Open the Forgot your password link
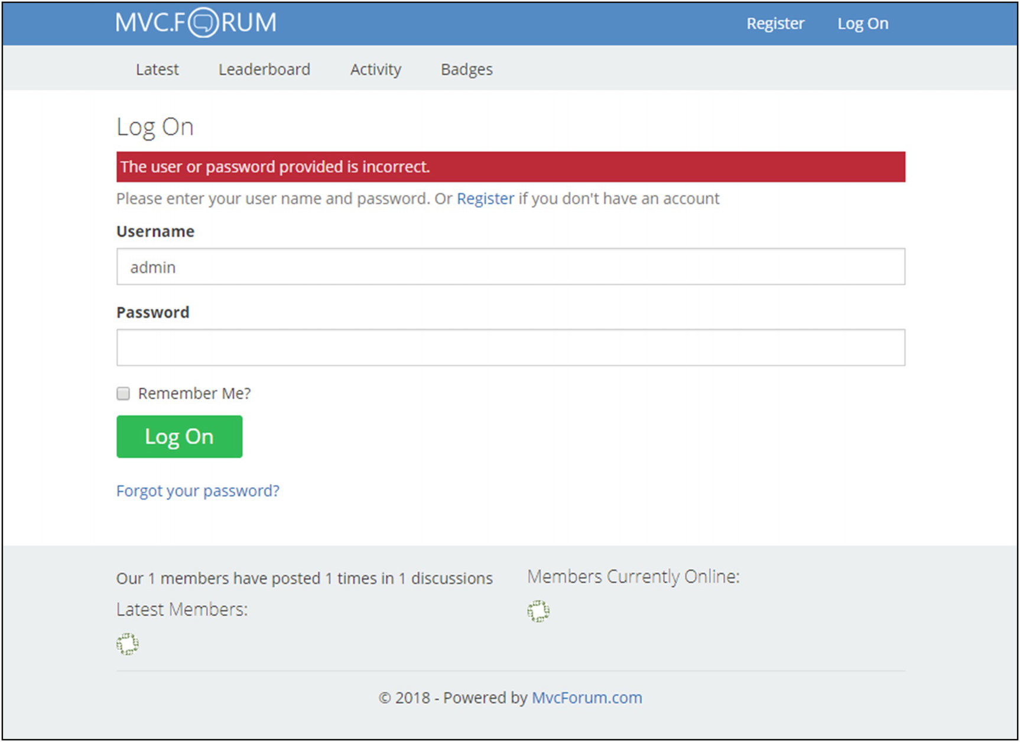1020x742 pixels. (x=198, y=491)
